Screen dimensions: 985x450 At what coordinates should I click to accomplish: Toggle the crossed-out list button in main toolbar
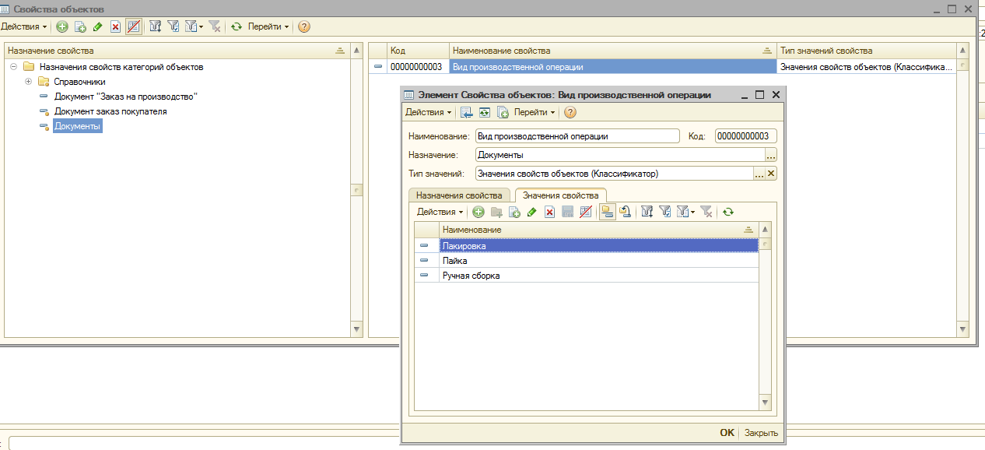point(134,26)
